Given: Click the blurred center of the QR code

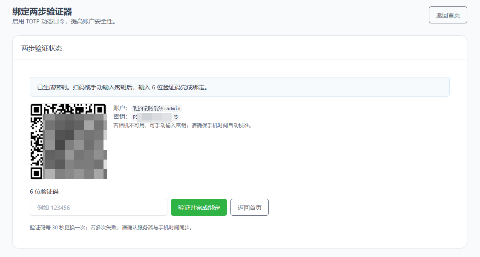Looking at the screenshot, I should point(72,145).
